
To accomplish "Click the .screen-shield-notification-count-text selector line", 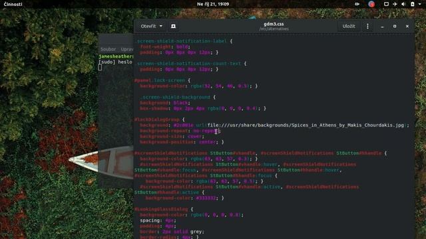I will click(191, 64).
